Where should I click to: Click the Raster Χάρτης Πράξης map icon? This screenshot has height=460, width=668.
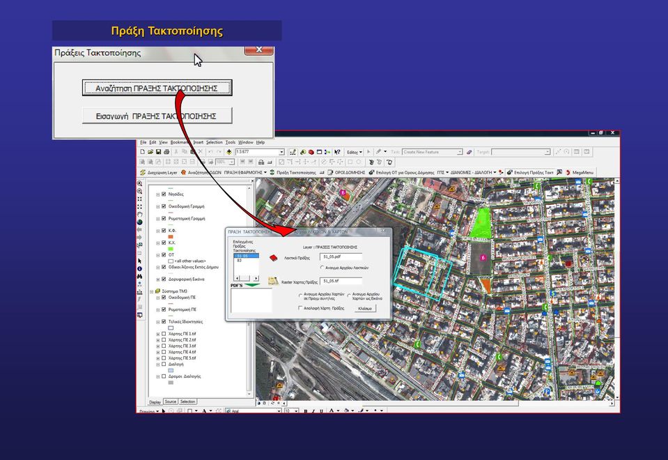273,281
